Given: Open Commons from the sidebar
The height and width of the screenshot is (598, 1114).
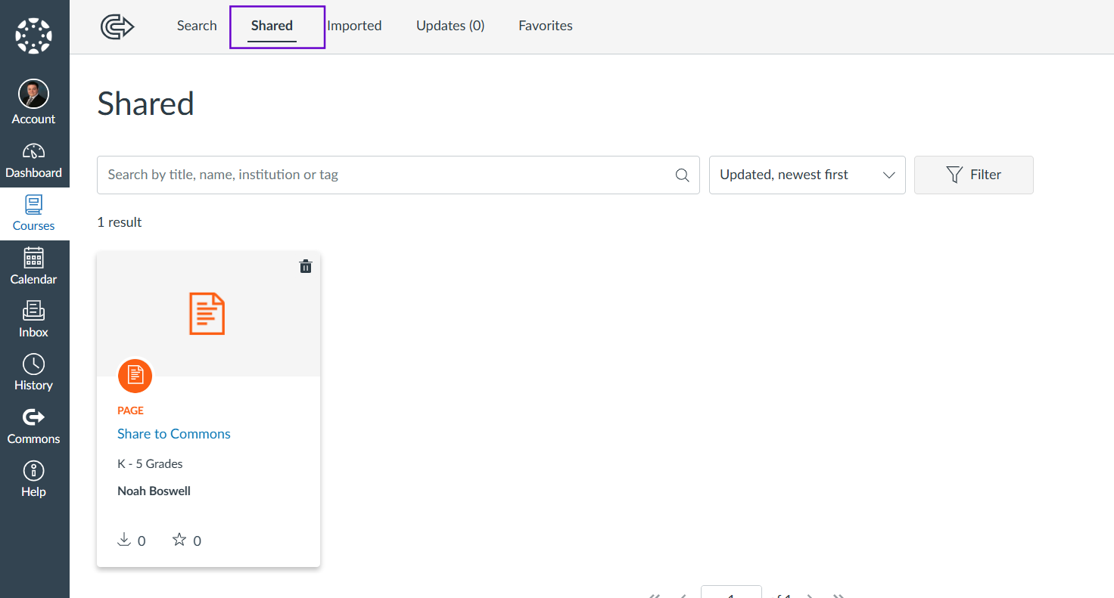Looking at the screenshot, I should click(x=34, y=426).
